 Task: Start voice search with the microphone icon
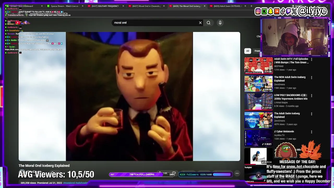pos(220,23)
